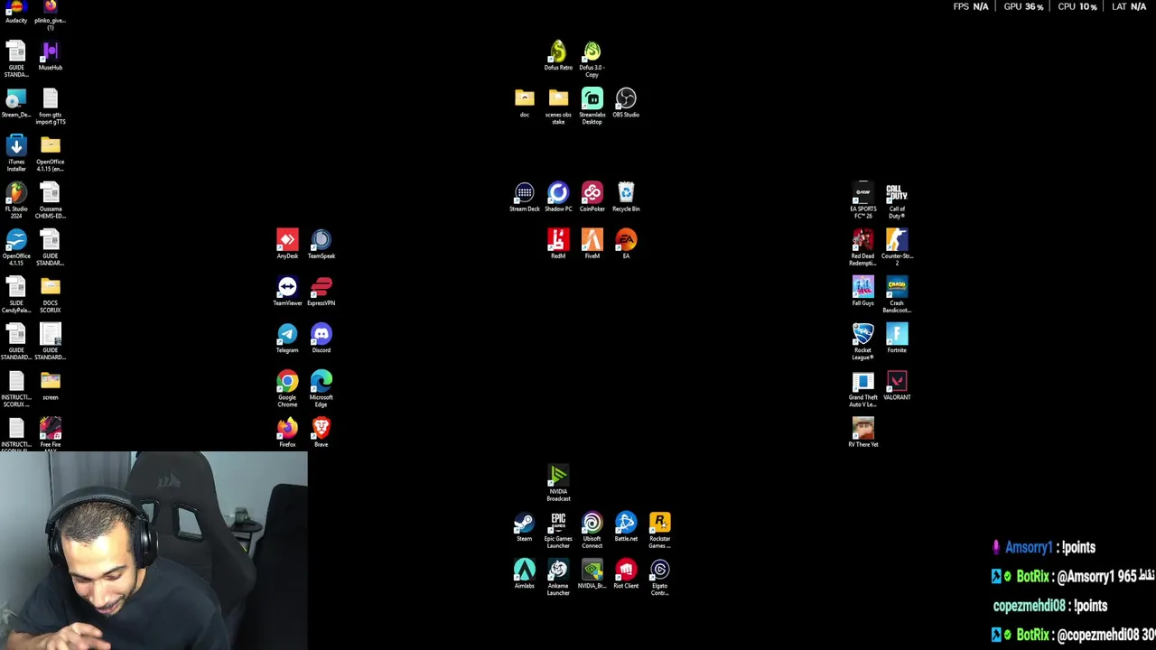The width and height of the screenshot is (1156, 650).
Task: Launch the Epic Games Launcher
Action: (558, 531)
